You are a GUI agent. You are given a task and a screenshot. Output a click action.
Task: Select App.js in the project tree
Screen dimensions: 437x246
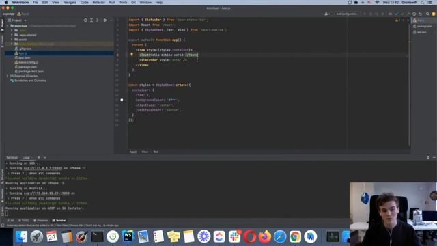point(21,53)
